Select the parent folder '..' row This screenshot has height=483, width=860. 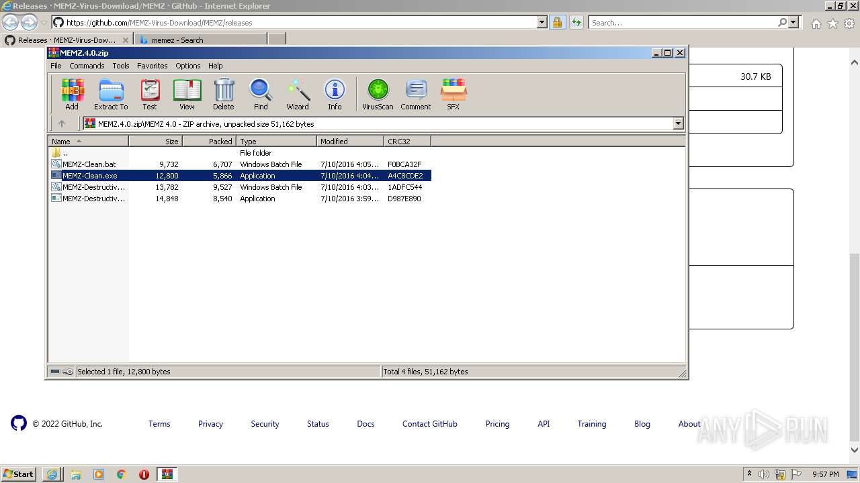pos(240,153)
